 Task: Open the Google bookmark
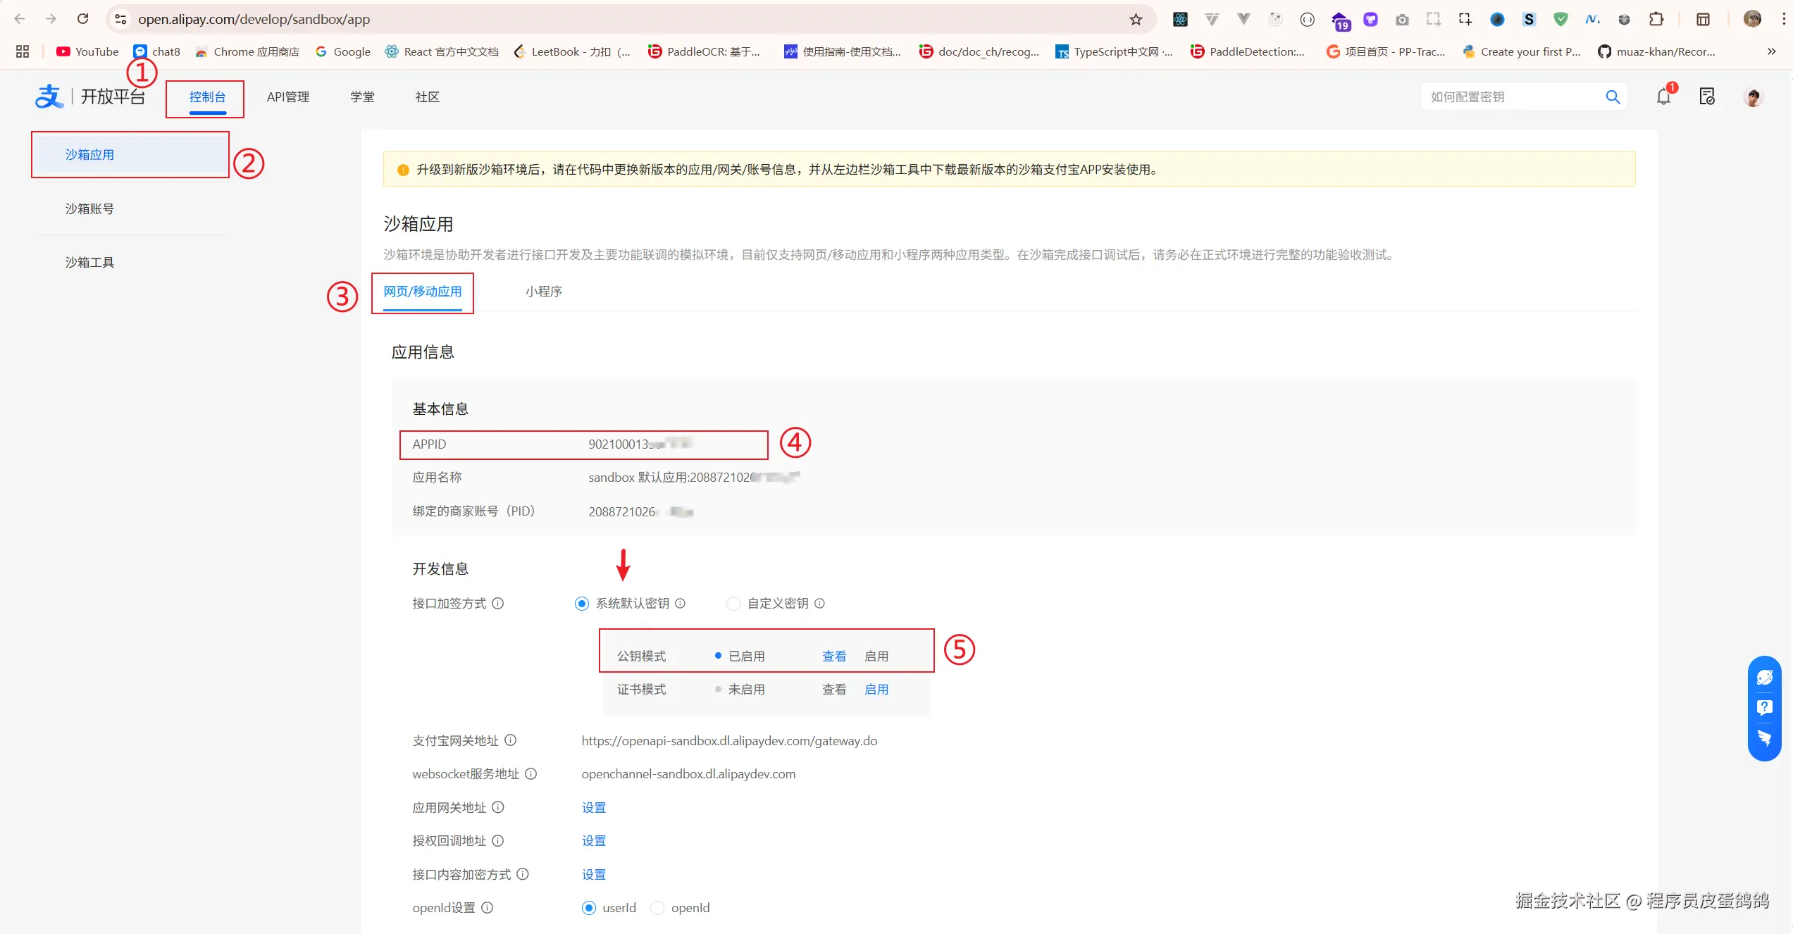(x=343, y=51)
